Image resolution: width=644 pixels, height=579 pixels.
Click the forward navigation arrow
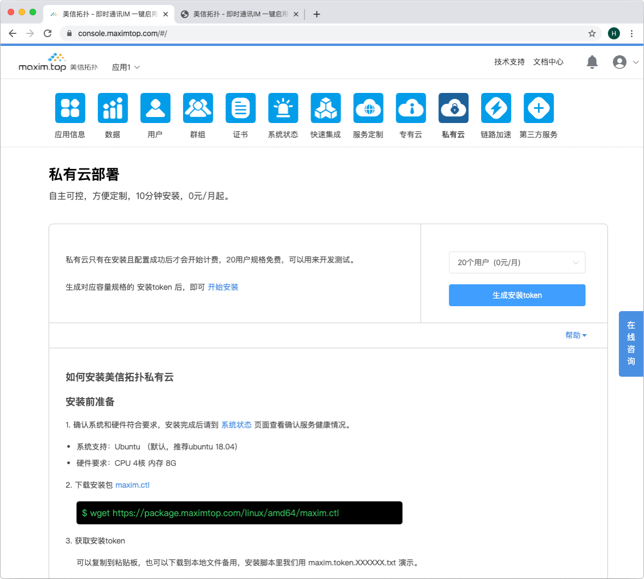(x=30, y=33)
